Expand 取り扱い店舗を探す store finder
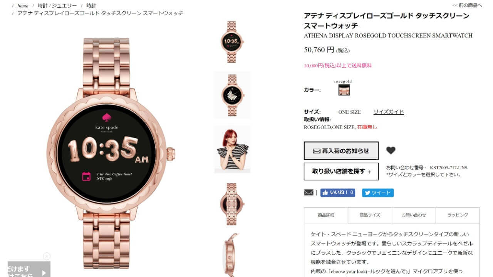 point(341,172)
